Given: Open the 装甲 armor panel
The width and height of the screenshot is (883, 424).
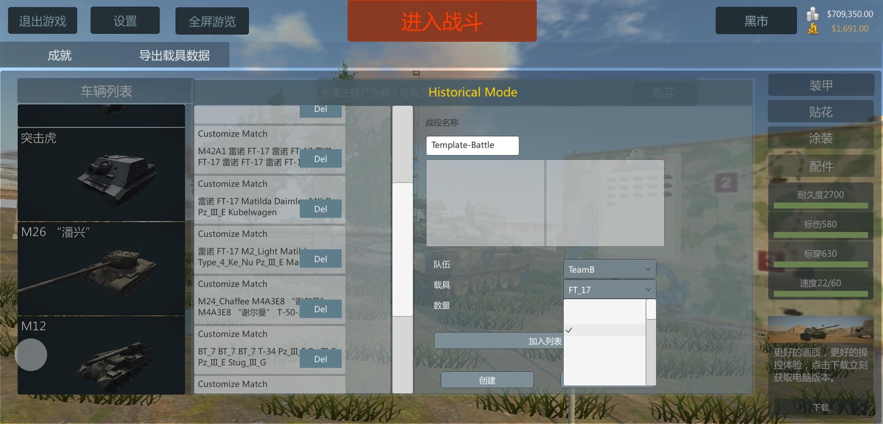Looking at the screenshot, I should tap(821, 85).
